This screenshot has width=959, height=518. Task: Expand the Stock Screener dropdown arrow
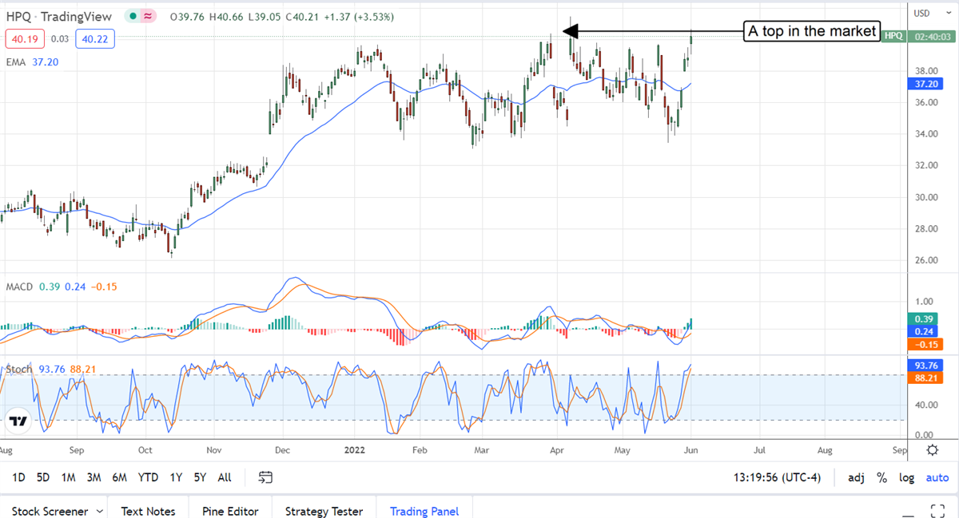click(100, 511)
